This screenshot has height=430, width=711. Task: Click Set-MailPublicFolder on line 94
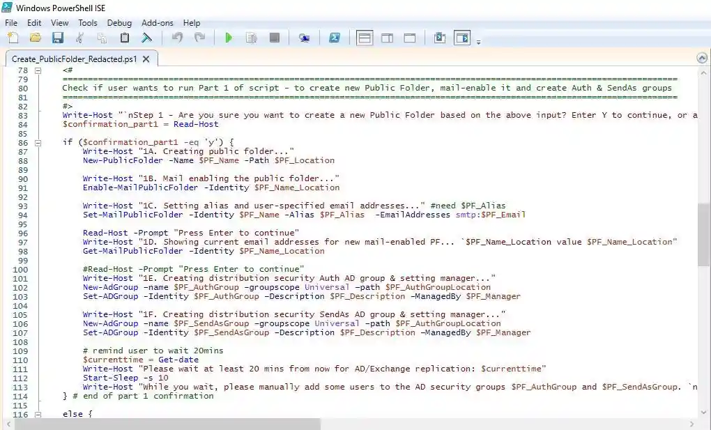133,215
